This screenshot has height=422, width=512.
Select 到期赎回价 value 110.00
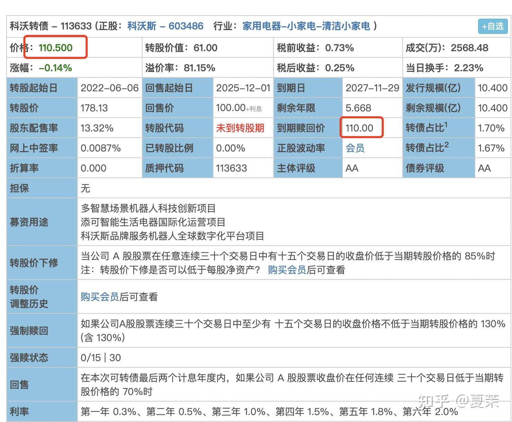pyautogui.click(x=359, y=128)
